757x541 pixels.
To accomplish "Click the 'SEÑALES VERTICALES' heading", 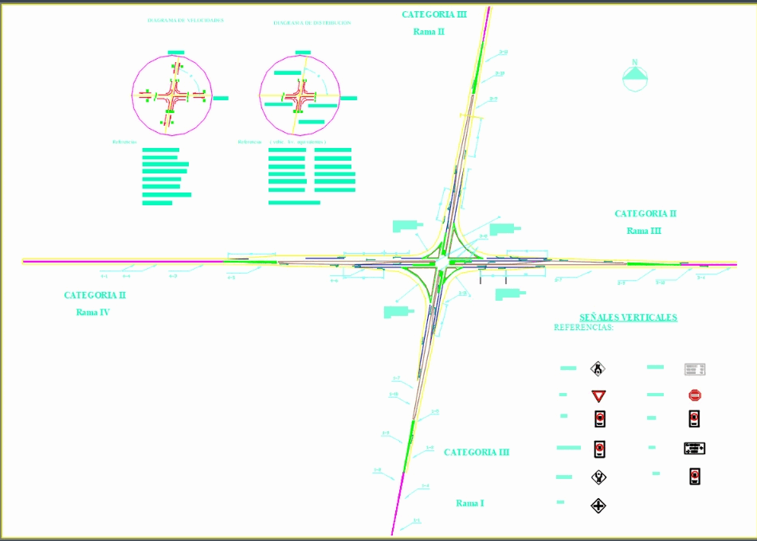I will pos(628,317).
